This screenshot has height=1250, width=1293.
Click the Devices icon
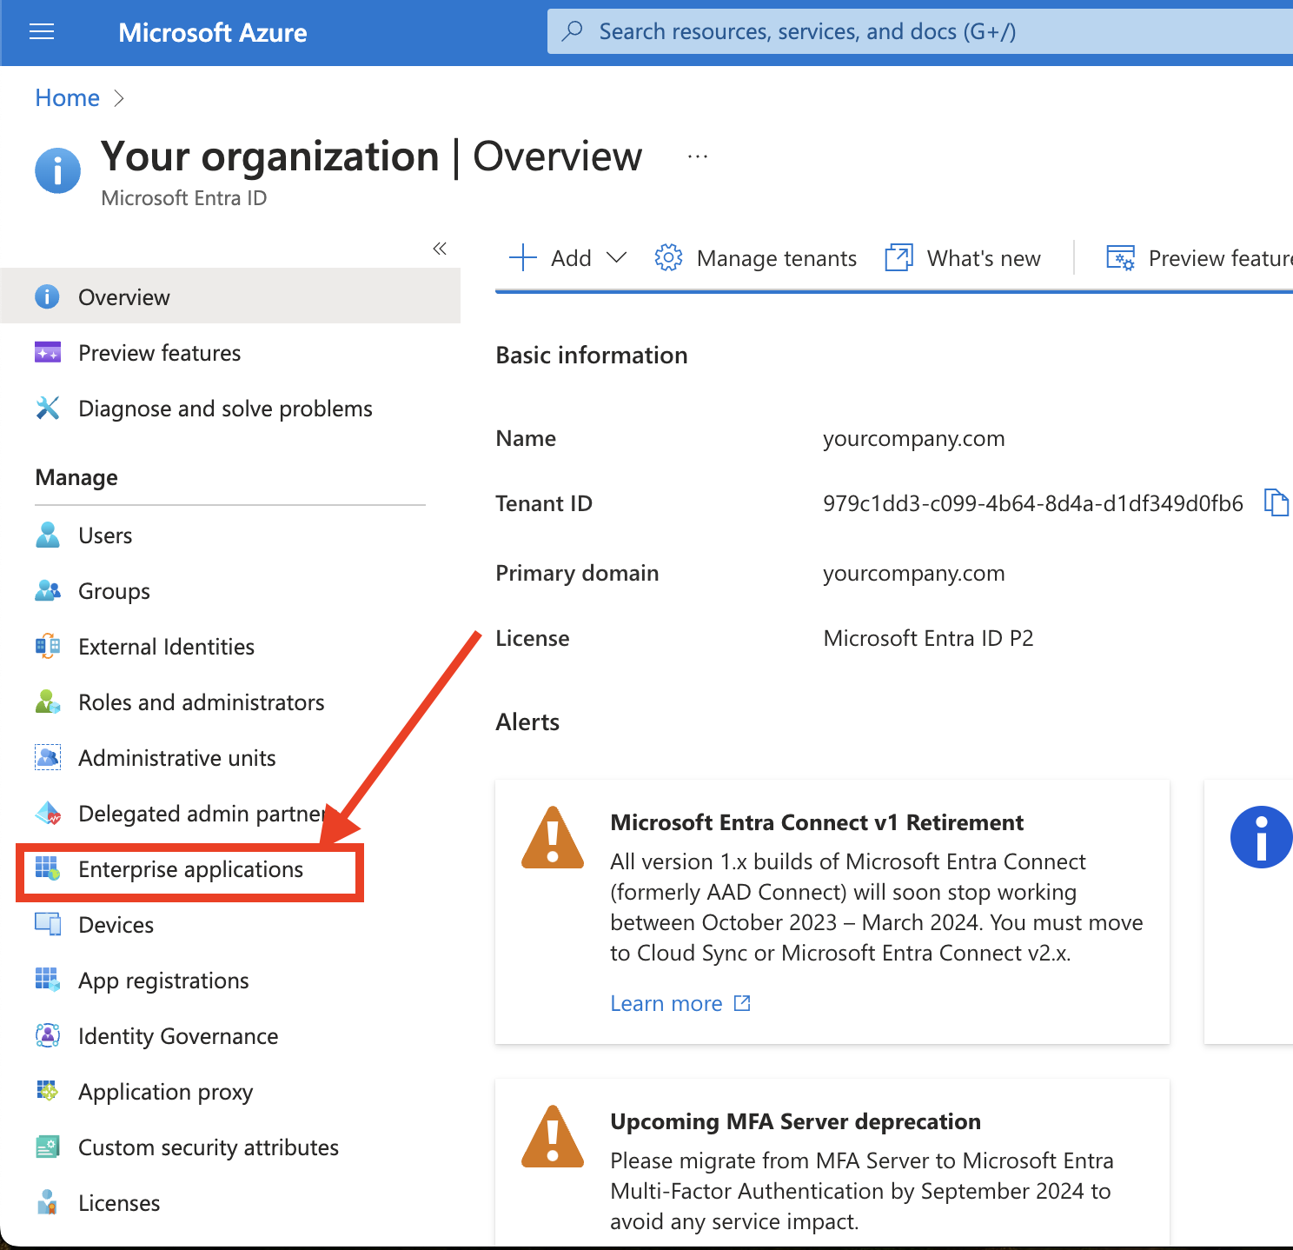(48, 924)
